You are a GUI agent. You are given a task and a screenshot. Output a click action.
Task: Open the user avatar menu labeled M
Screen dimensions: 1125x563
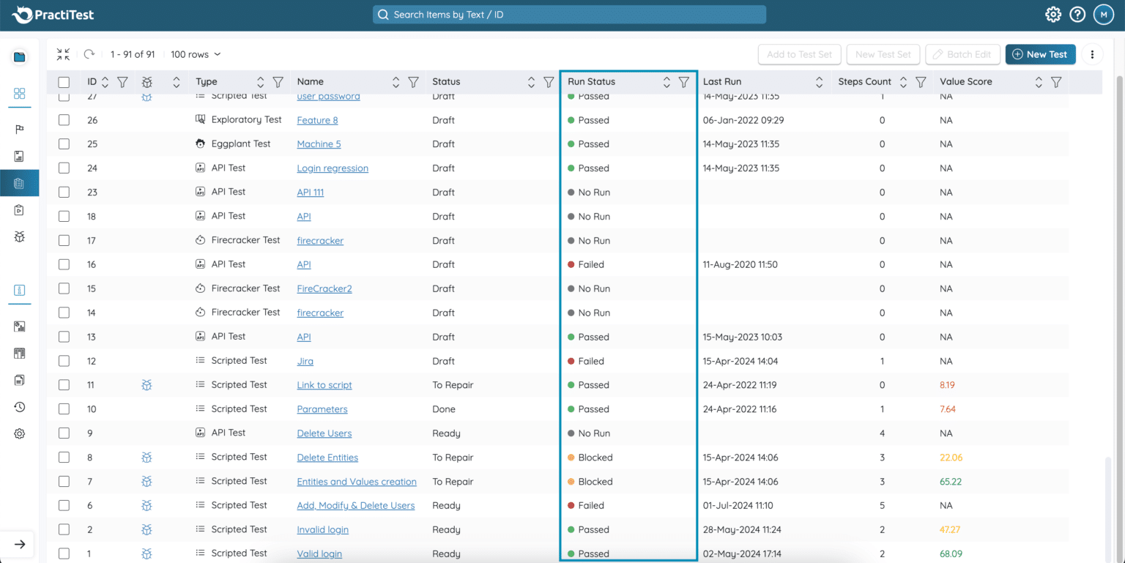pyautogui.click(x=1104, y=15)
